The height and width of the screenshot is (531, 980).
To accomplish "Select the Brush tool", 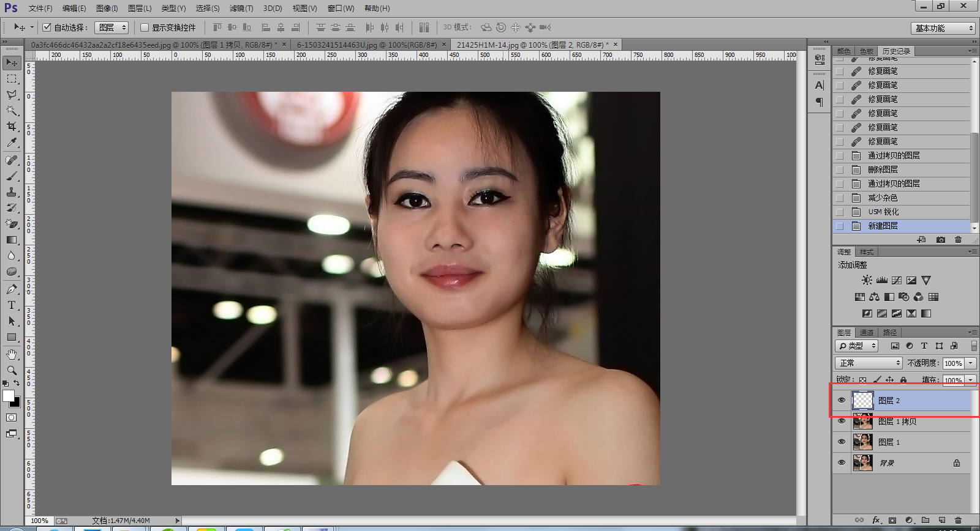I will [12, 176].
